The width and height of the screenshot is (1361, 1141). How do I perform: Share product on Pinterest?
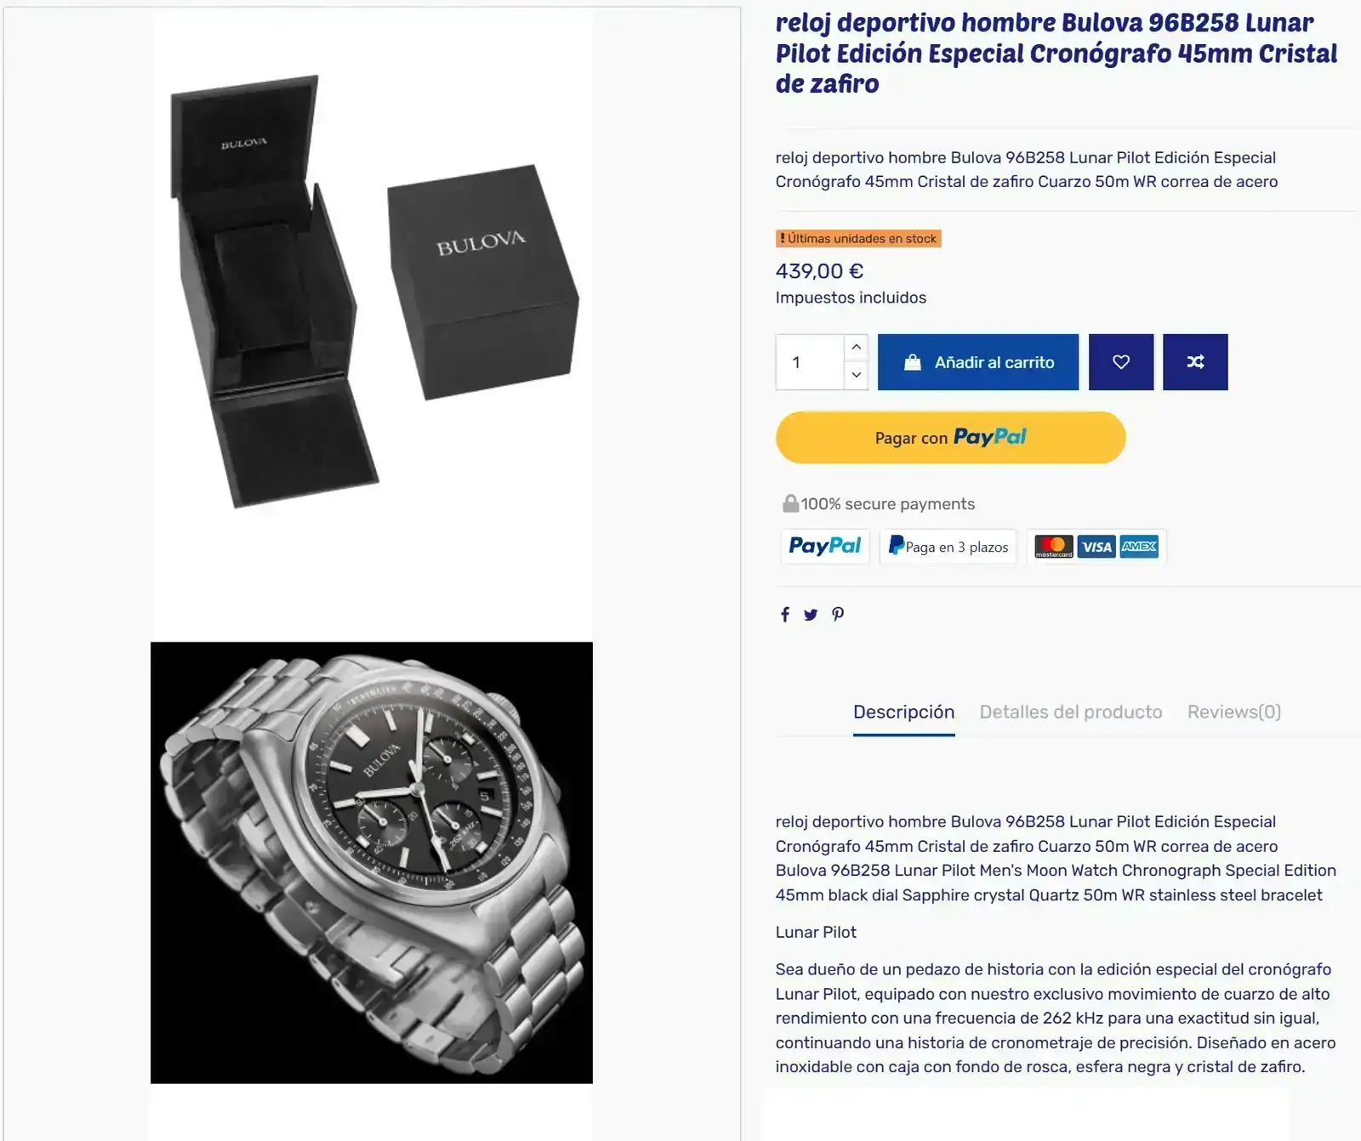pyautogui.click(x=838, y=615)
